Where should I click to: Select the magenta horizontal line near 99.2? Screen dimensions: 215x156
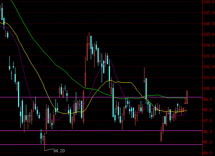[x=101, y=97]
